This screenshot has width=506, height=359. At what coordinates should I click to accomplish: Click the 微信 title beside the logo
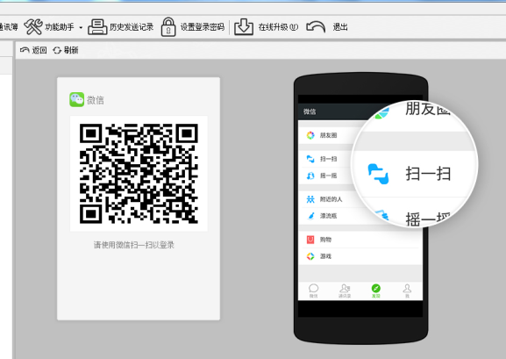coord(96,100)
